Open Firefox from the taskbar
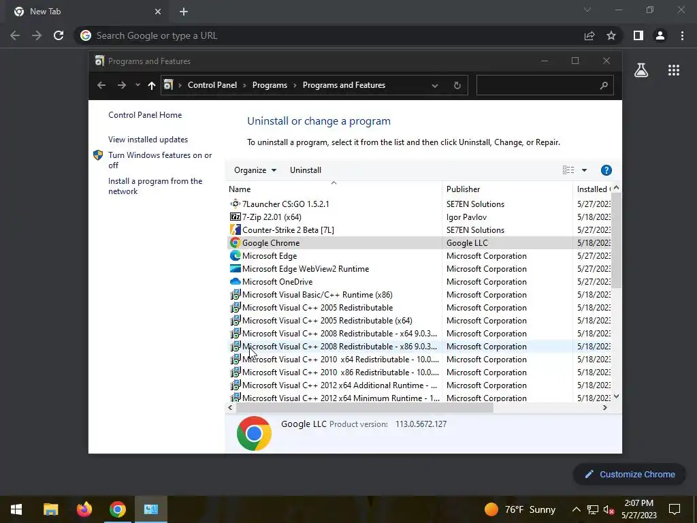697x523 pixels. coord(84,509)
